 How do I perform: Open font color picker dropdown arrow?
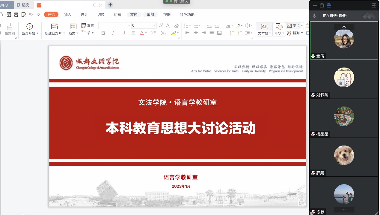coord(146,33)
